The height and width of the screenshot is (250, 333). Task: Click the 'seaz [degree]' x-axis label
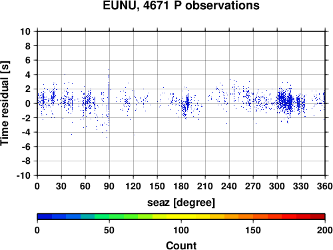coord(181,203)
